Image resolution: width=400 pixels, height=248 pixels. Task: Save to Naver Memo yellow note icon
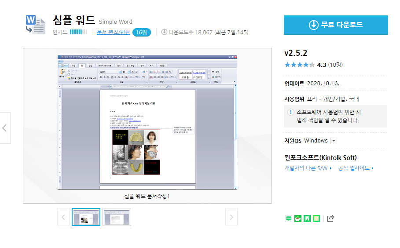(x=316, y=219)
